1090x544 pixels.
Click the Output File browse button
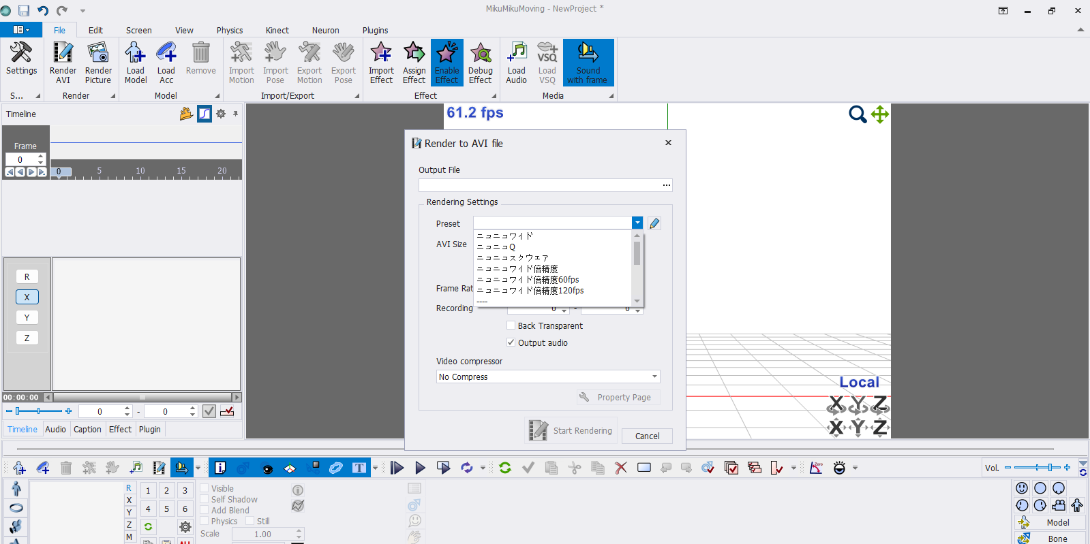(x=666, y=185)
